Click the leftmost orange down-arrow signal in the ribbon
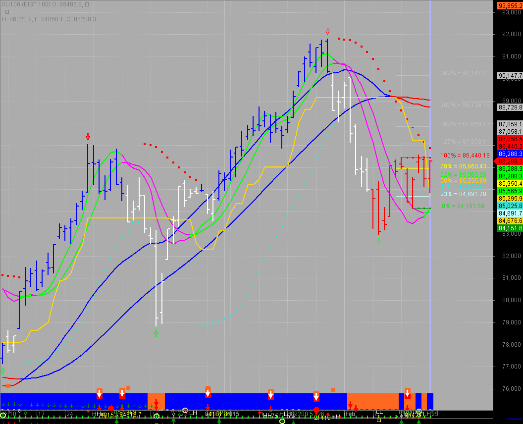This screenshot has width=523, height=424. click(100, 394)
